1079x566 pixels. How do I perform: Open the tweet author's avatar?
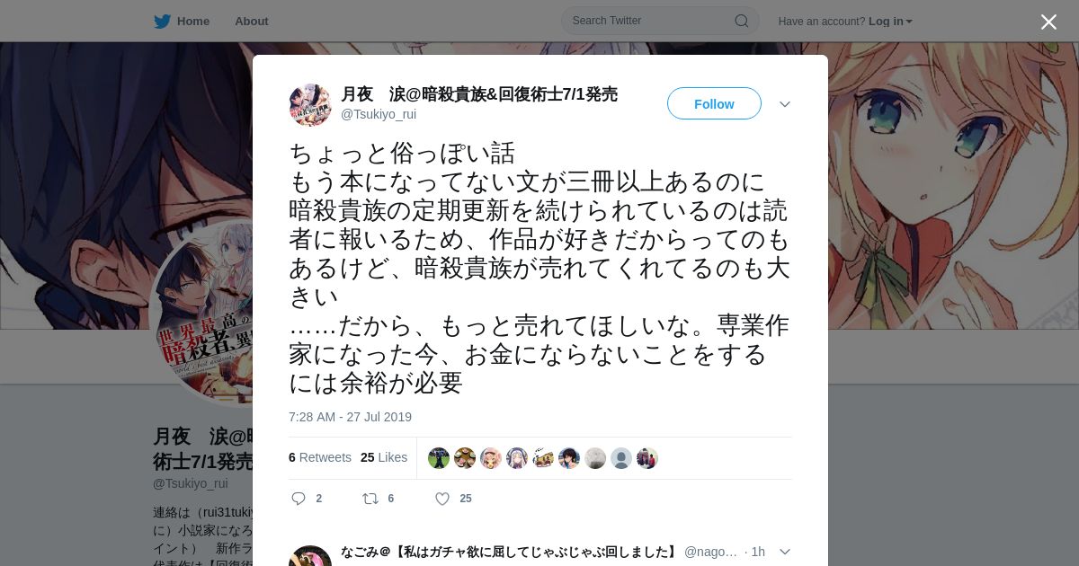pyautogui.click(x=310, y=105)
